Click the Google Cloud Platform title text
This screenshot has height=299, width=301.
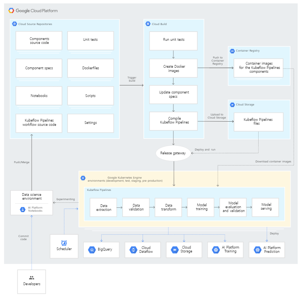[x=37, y=11]
